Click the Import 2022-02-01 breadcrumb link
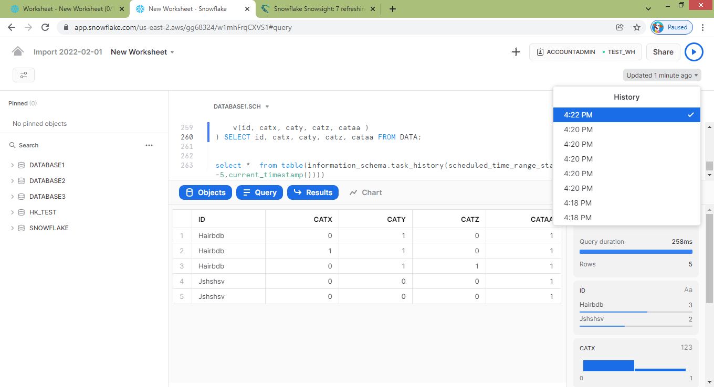The height and width of the screenshot is (387, 714). point(68,52)
